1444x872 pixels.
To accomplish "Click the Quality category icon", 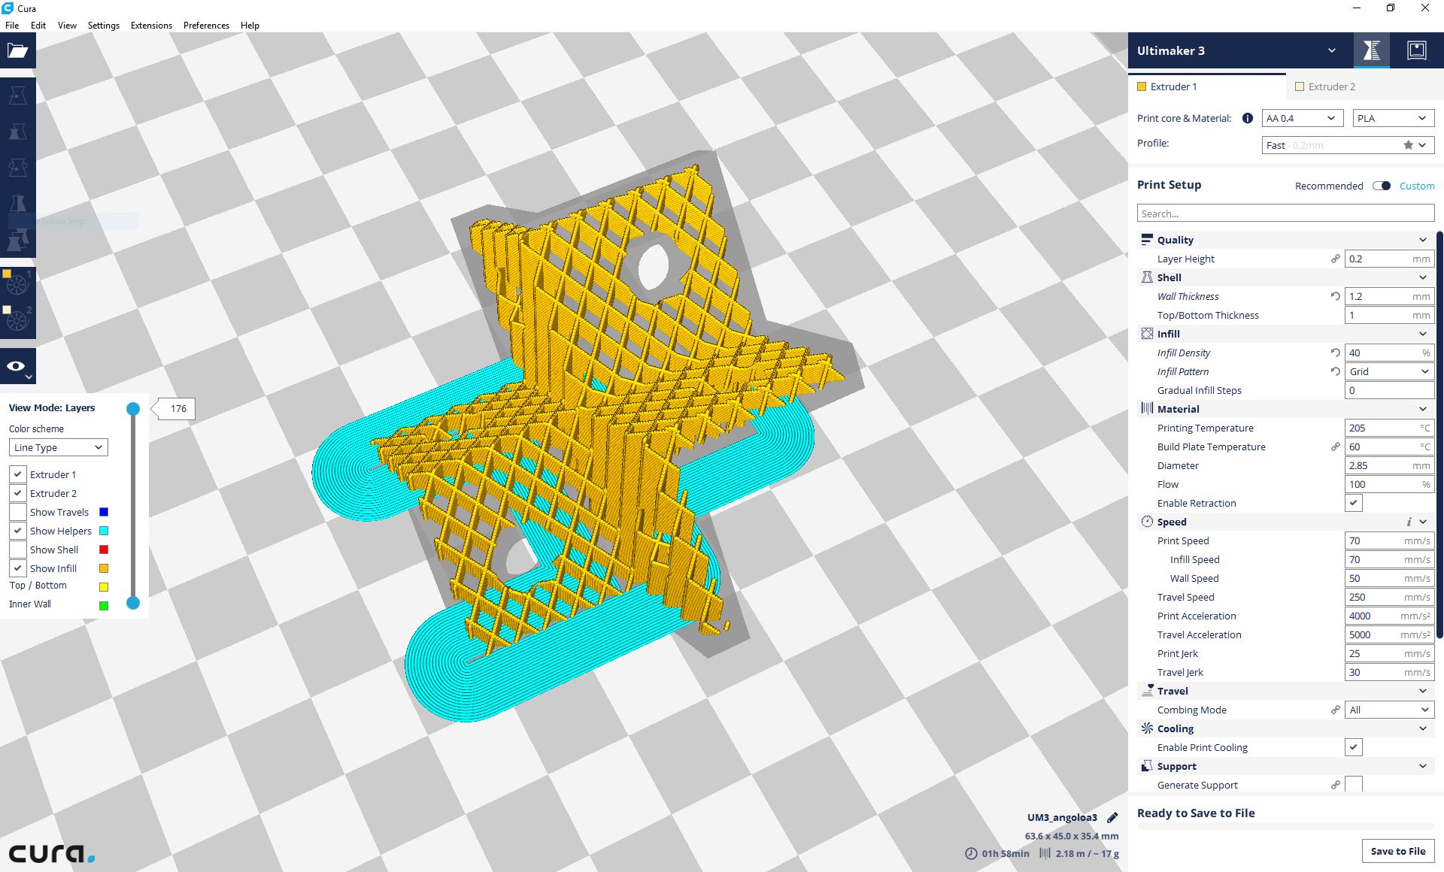I will (1147, 240).
